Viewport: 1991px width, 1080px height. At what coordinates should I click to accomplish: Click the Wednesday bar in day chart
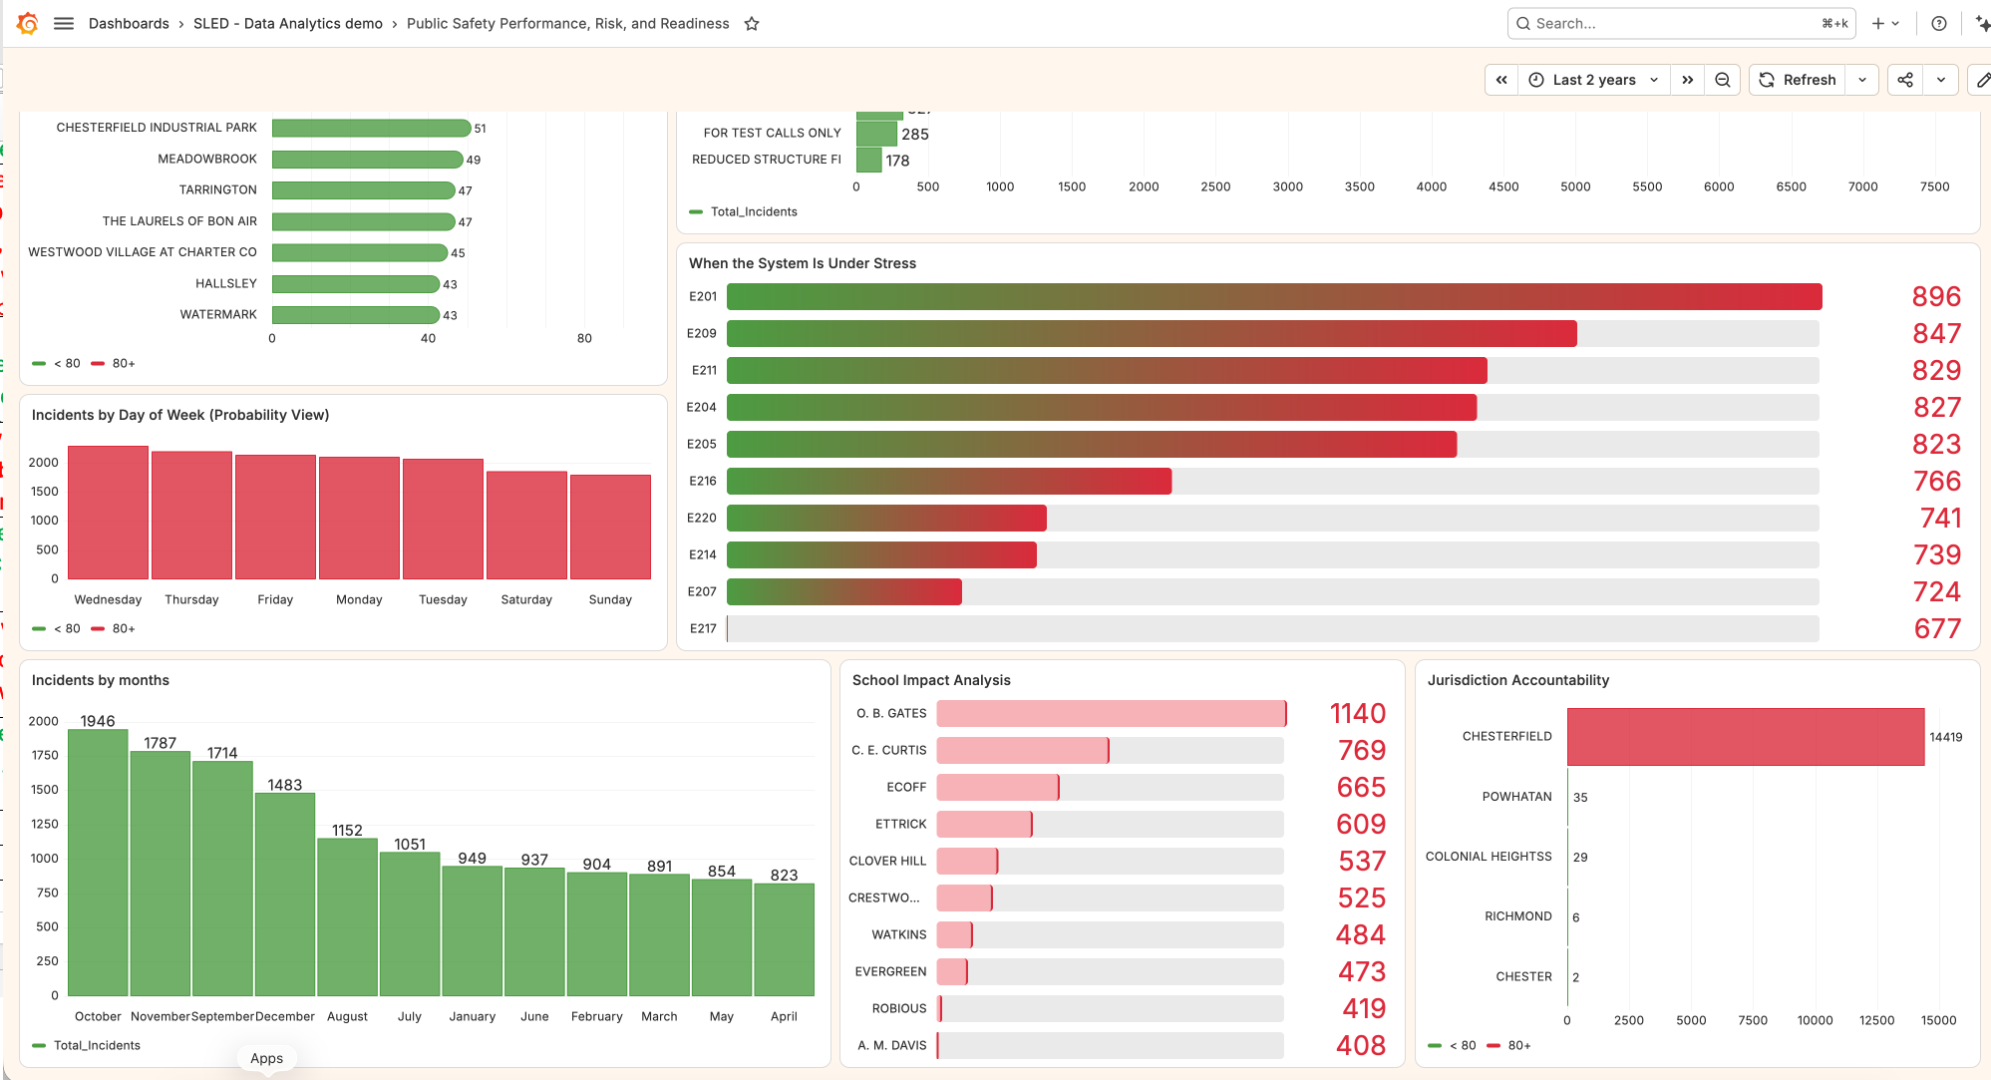pyautogui.click(x=108, y=513)
